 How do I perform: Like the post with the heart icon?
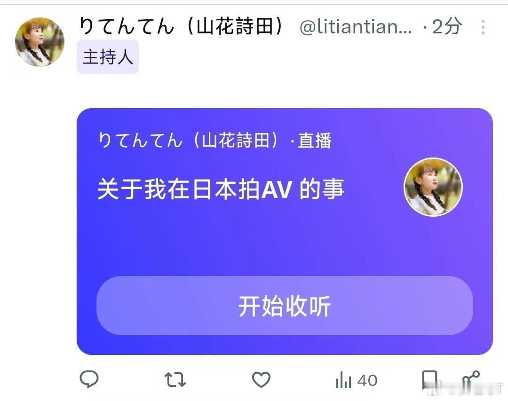[261, 380]
